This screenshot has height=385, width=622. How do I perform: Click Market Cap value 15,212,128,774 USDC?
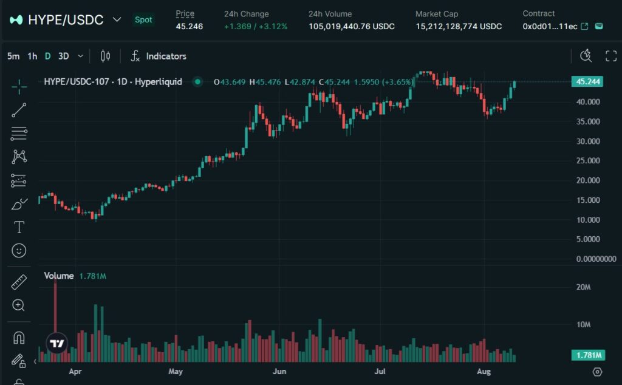coord(459,26)
